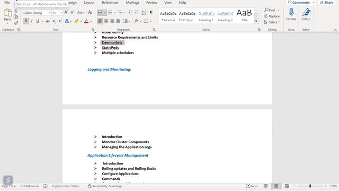Open font name dropdown
This screenshot has width=339, height=191.
pos(50,13)
